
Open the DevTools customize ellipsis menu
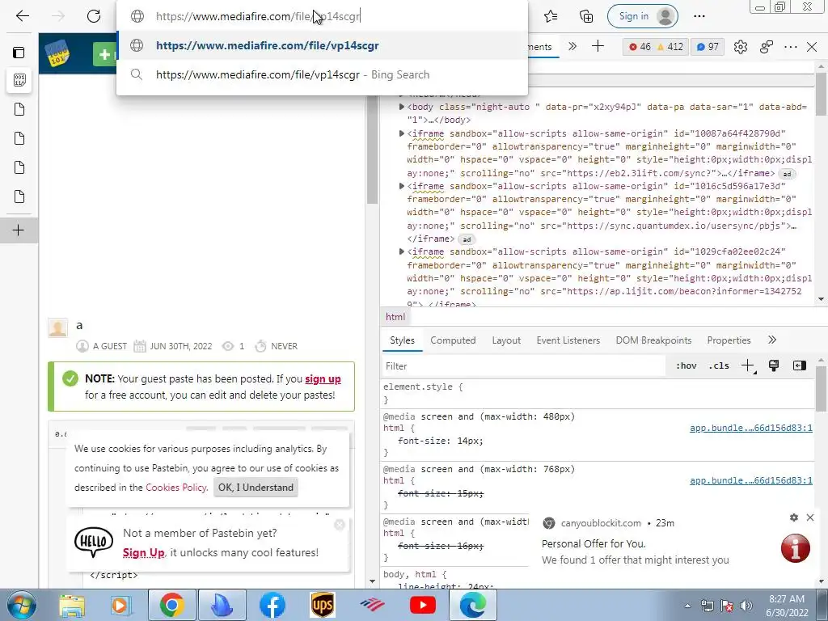(x=791, y=47)
